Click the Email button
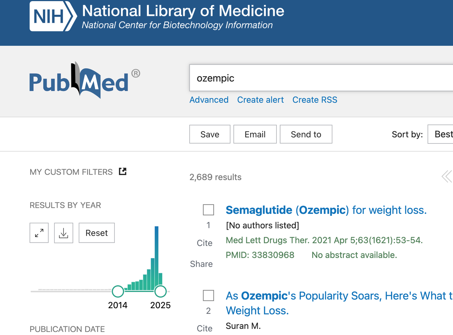453x335 pixels. tap(255, 134)
